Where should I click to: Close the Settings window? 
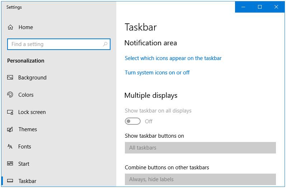coord(276,7)
